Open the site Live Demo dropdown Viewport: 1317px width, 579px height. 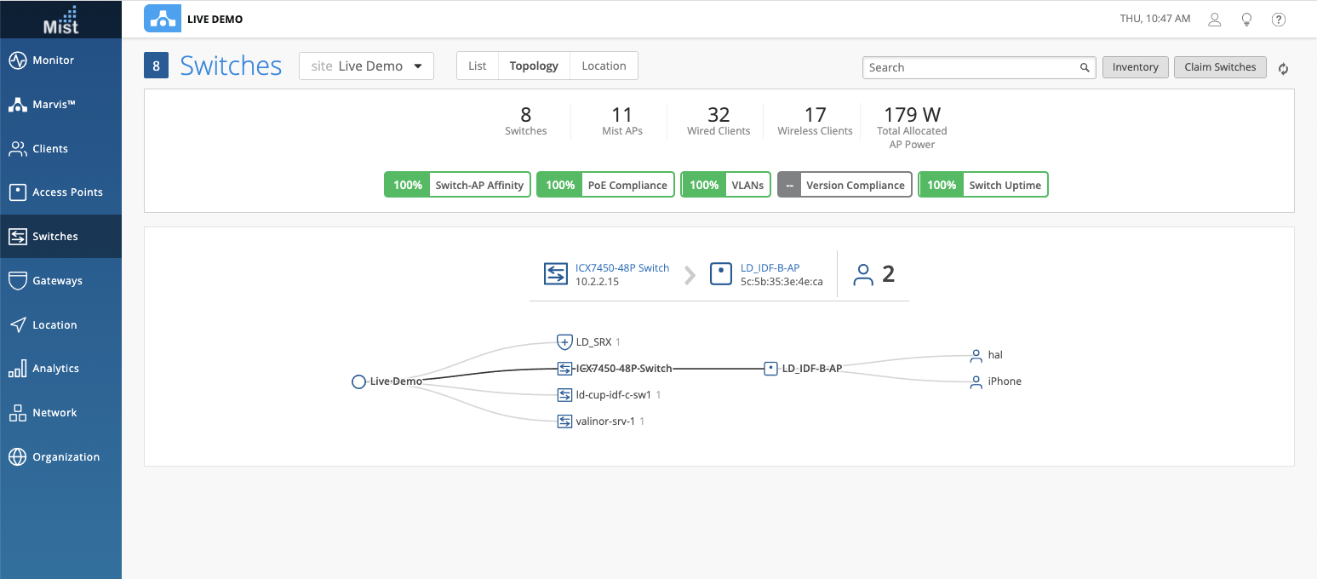366,66
